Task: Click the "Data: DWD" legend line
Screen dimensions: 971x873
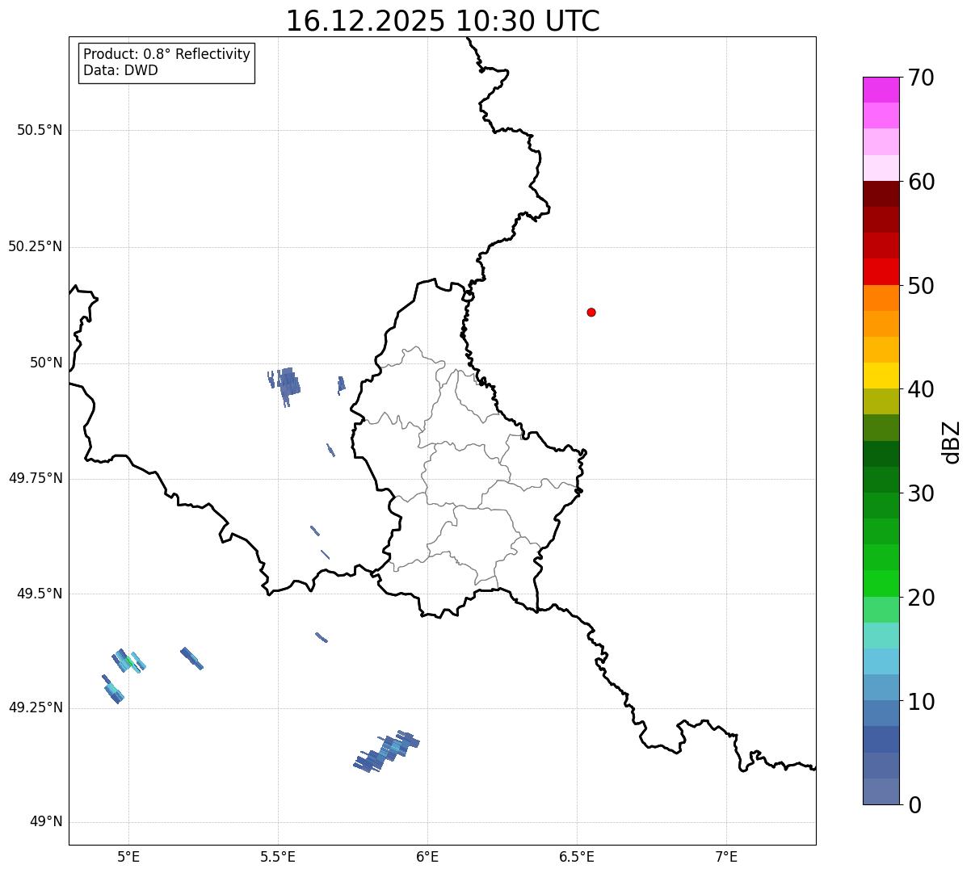Action: [120, 70]
